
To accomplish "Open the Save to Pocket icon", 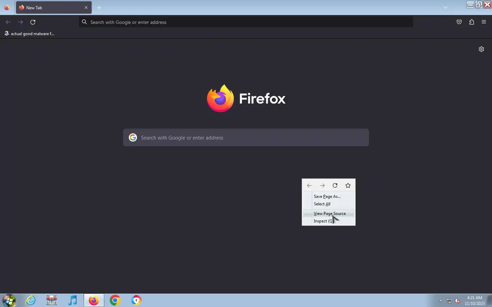I will [x=459, y=22].
